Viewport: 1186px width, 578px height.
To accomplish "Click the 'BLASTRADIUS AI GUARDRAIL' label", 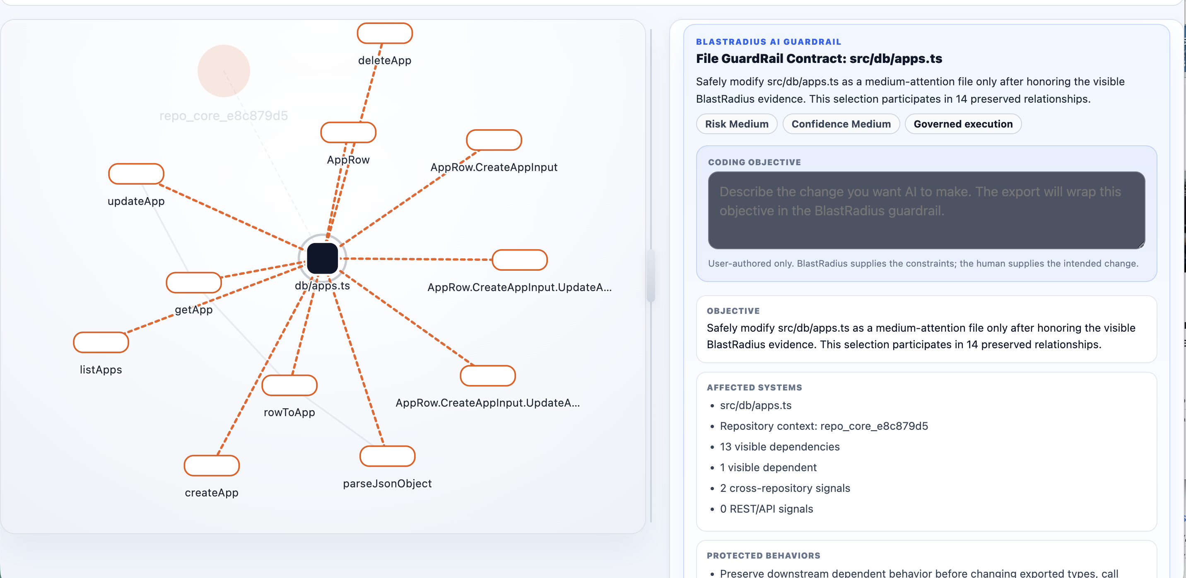I will (x=769, y=41).
